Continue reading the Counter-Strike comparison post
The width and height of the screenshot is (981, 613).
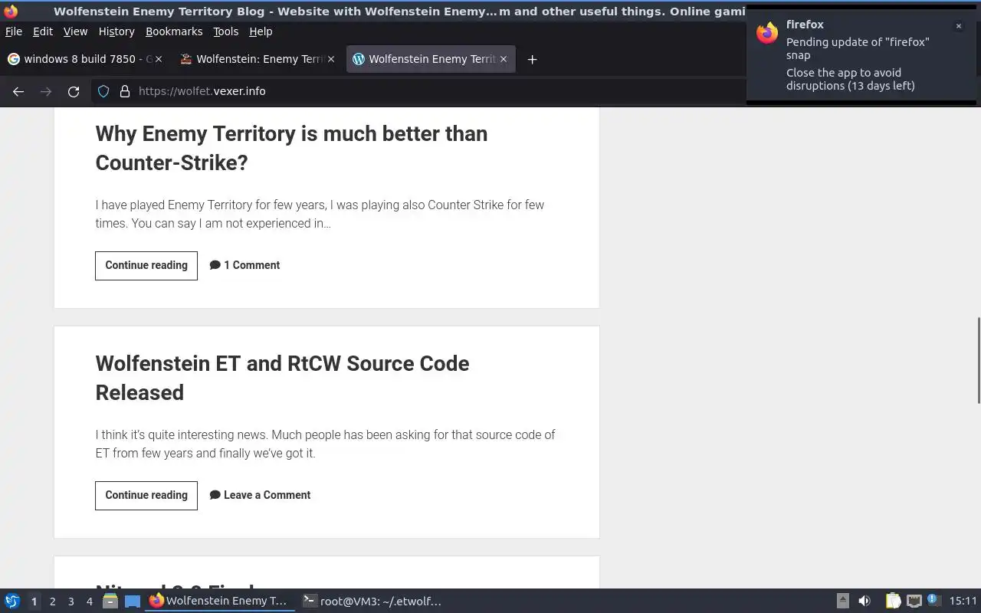coord(146,265)
